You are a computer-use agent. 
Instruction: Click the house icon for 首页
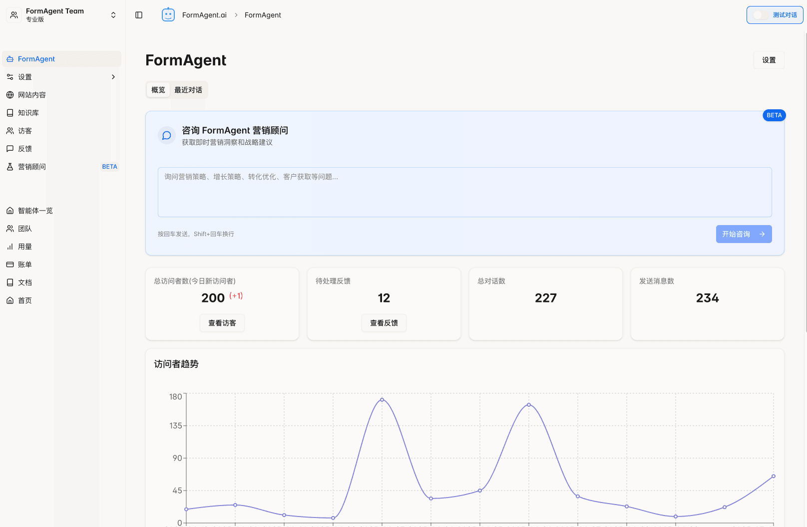pos(10,300)
